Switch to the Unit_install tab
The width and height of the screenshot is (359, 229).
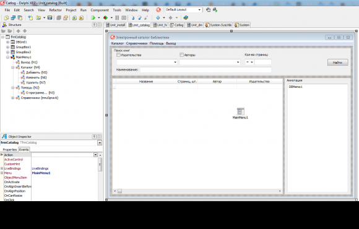coord(116,25)
